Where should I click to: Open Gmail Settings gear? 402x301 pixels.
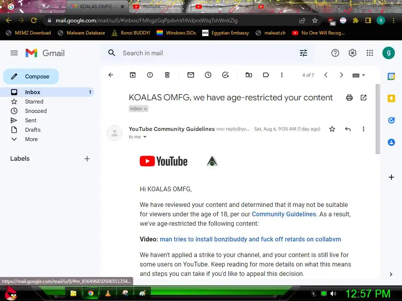pos(352,53)
